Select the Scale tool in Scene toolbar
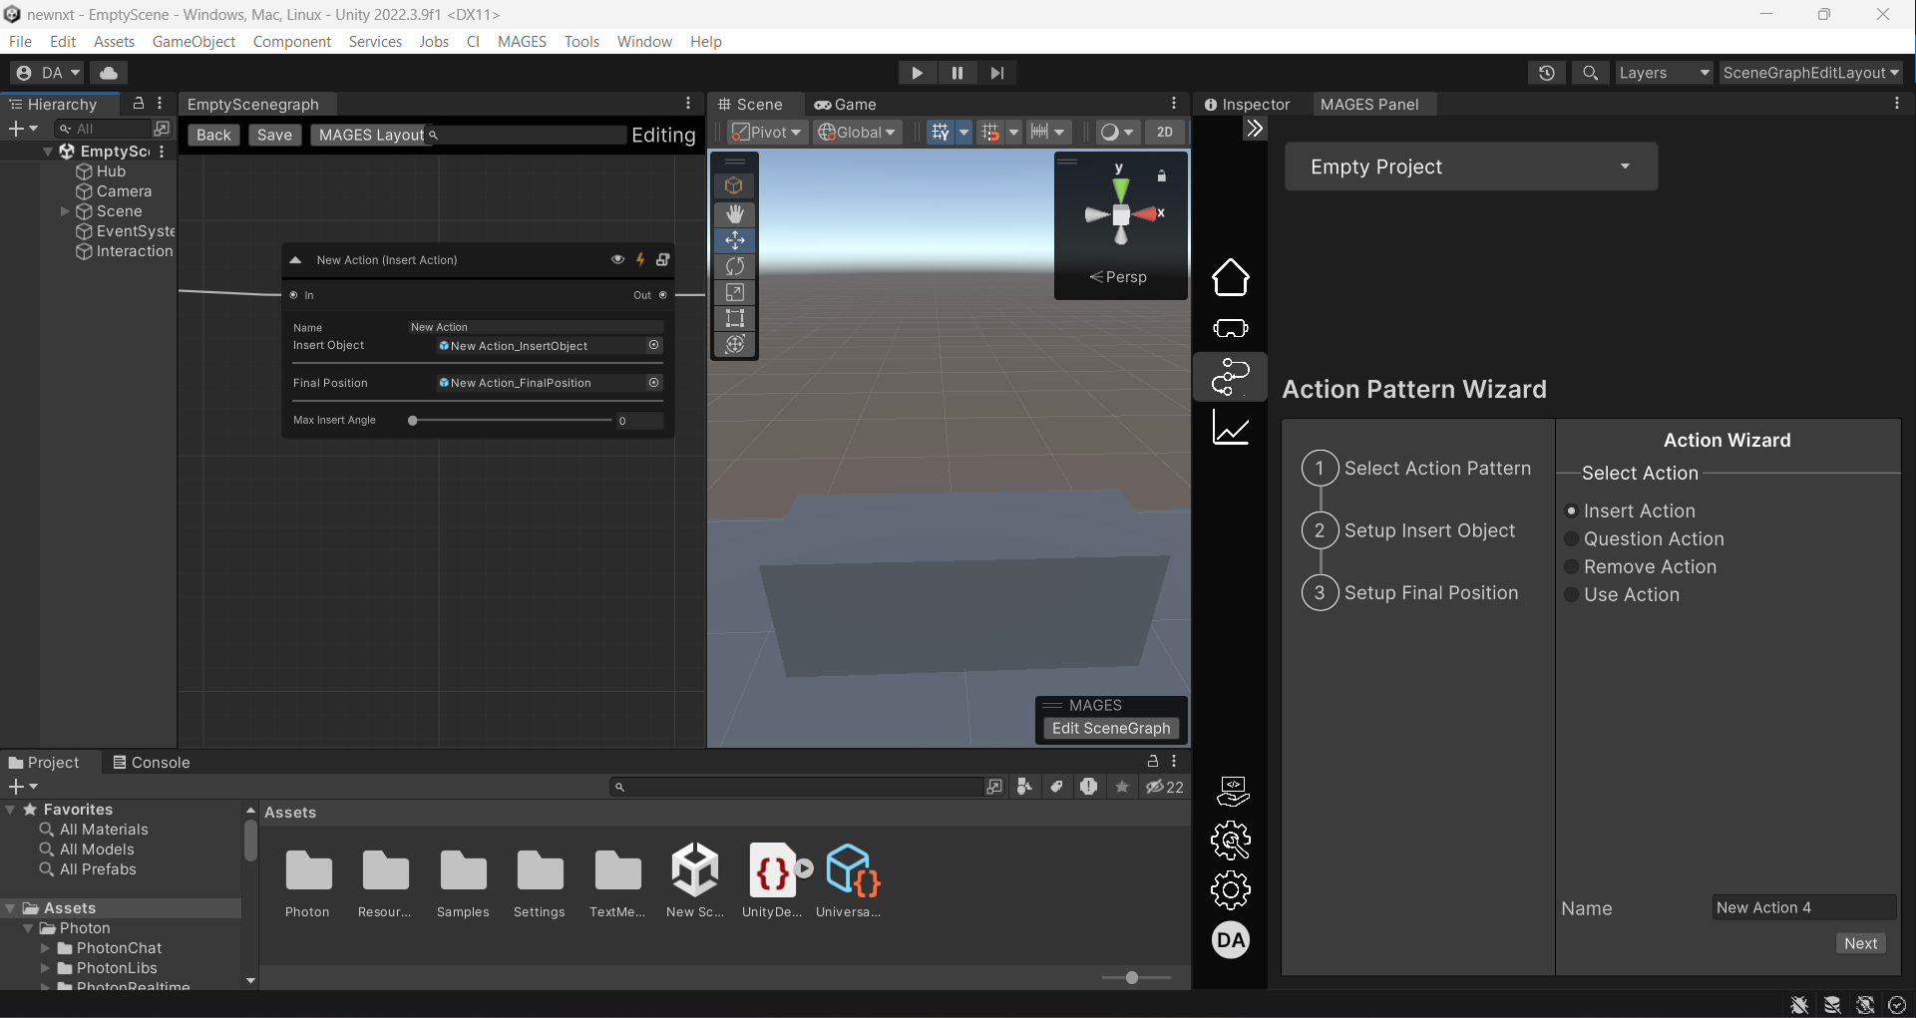 point(735,292)
